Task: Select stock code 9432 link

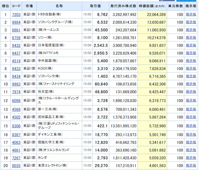Action: pos(16,46)
